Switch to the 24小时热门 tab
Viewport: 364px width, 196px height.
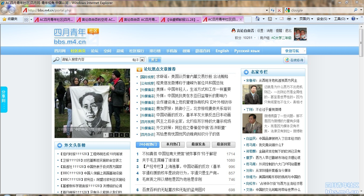point(148,144)
